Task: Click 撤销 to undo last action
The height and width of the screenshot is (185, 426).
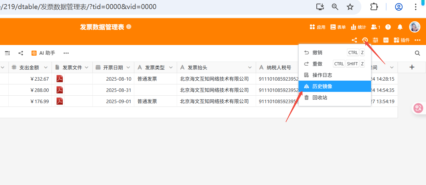Action: (x=317, y=52)
